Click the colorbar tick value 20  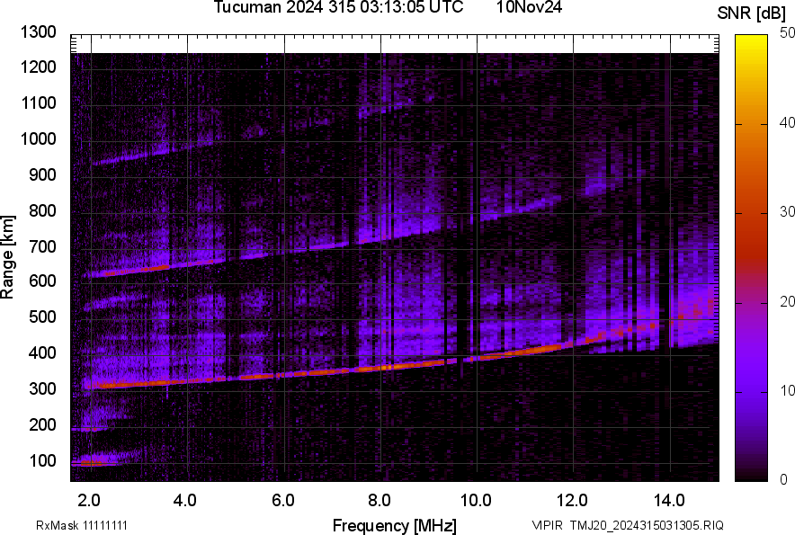click(786, 302)
